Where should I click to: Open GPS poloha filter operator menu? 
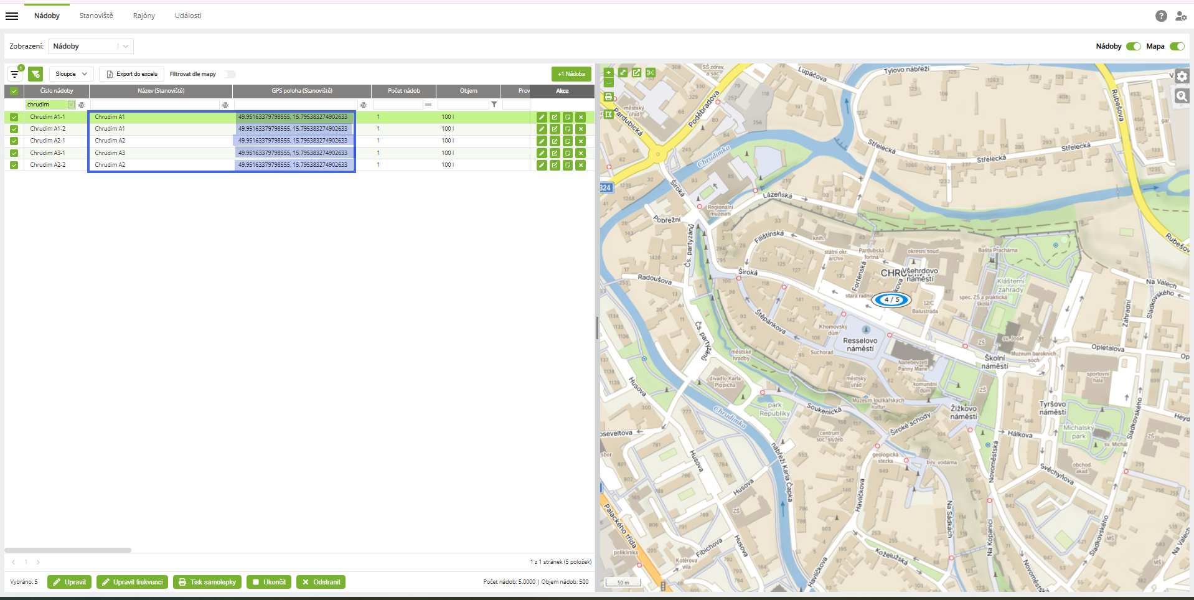364,105
